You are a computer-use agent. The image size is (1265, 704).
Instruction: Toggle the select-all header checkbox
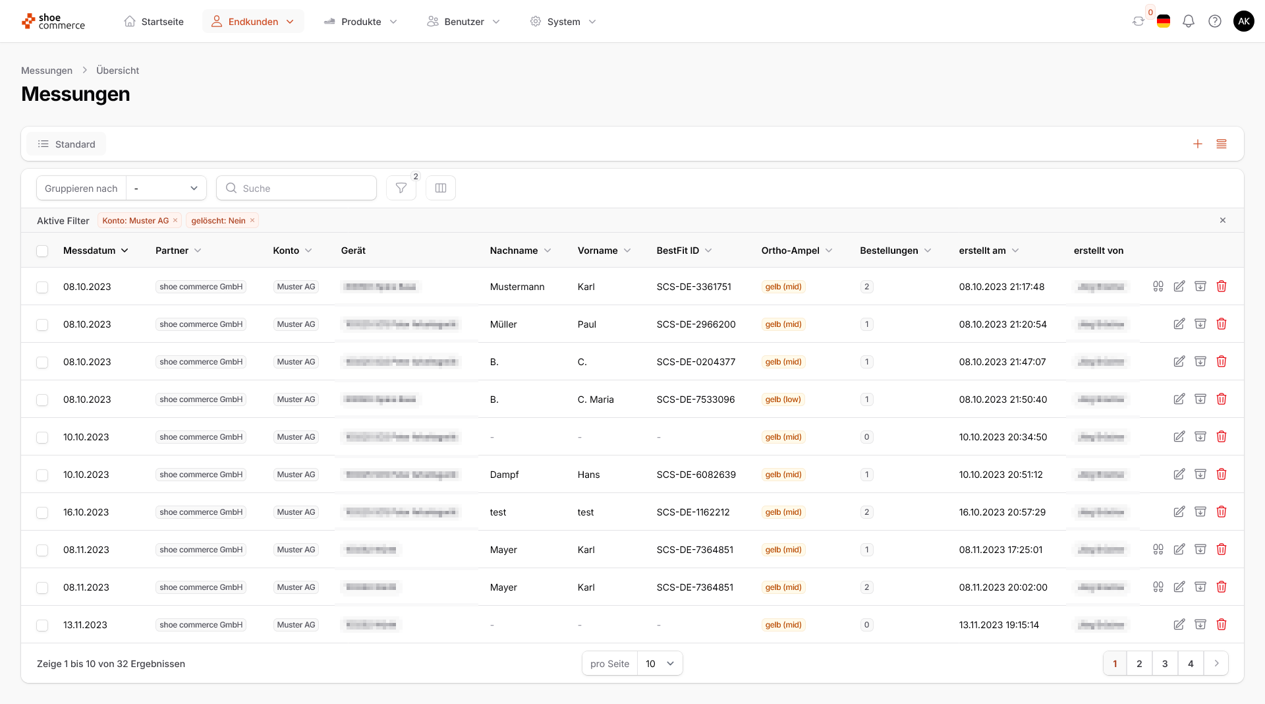coord(42,250)
